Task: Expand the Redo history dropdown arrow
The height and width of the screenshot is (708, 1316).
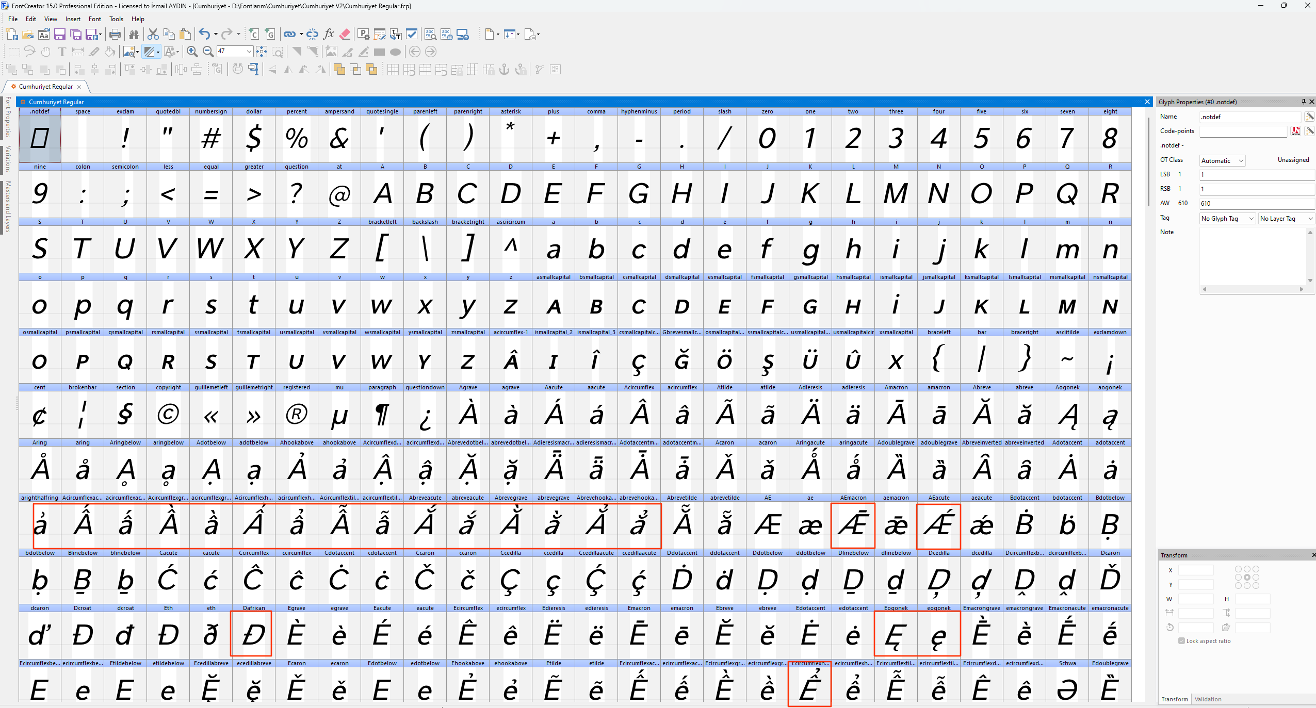Action: 238,35
